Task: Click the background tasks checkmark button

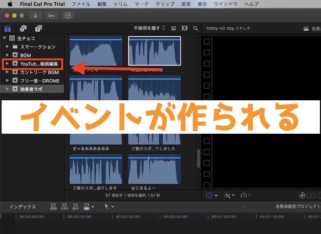Action: click(x=68, y=16)
